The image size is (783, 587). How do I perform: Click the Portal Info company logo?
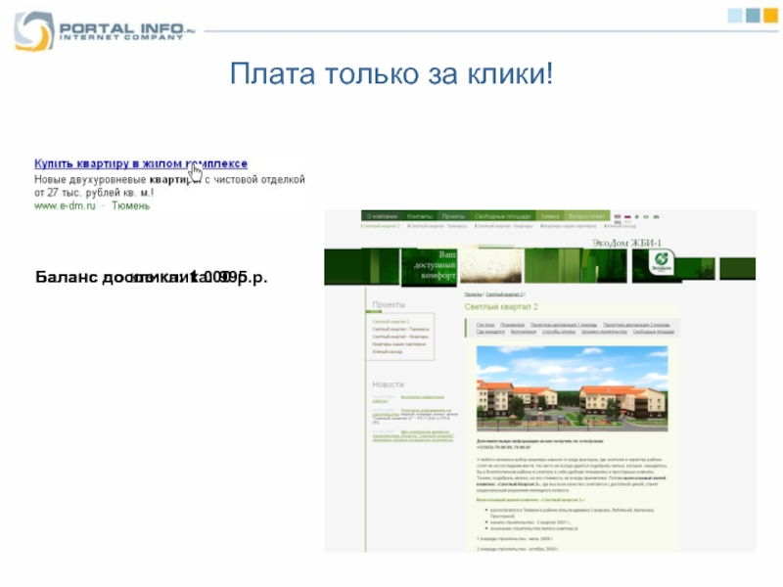tap(105, 31)
